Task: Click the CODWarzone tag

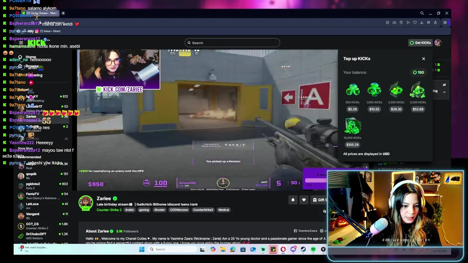Action: [x=179, y=210]
